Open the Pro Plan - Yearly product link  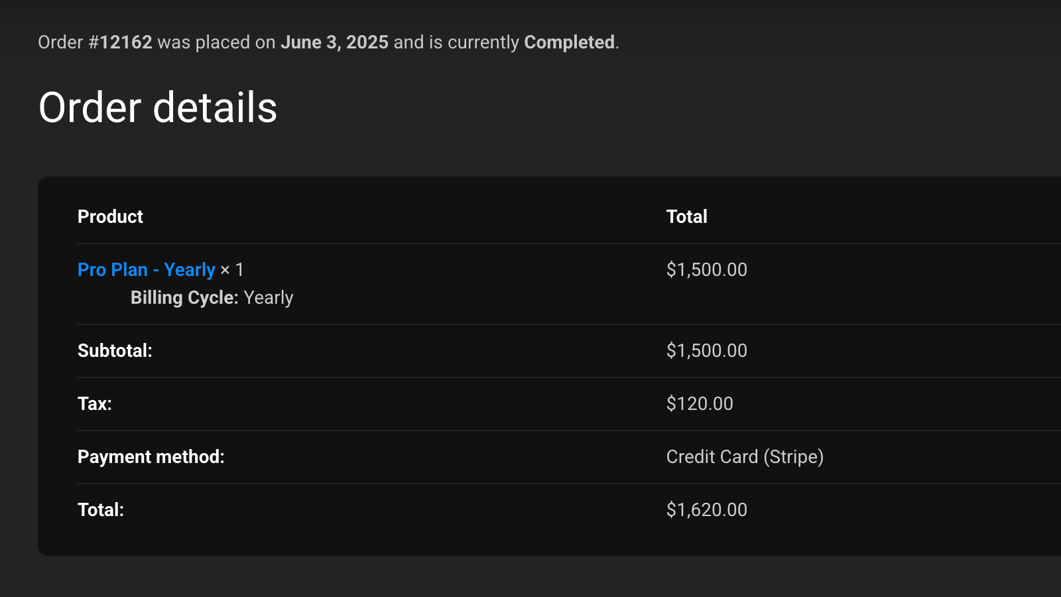146,270
